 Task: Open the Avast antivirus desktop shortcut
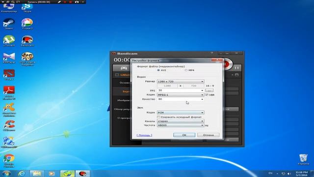[9, 110]
